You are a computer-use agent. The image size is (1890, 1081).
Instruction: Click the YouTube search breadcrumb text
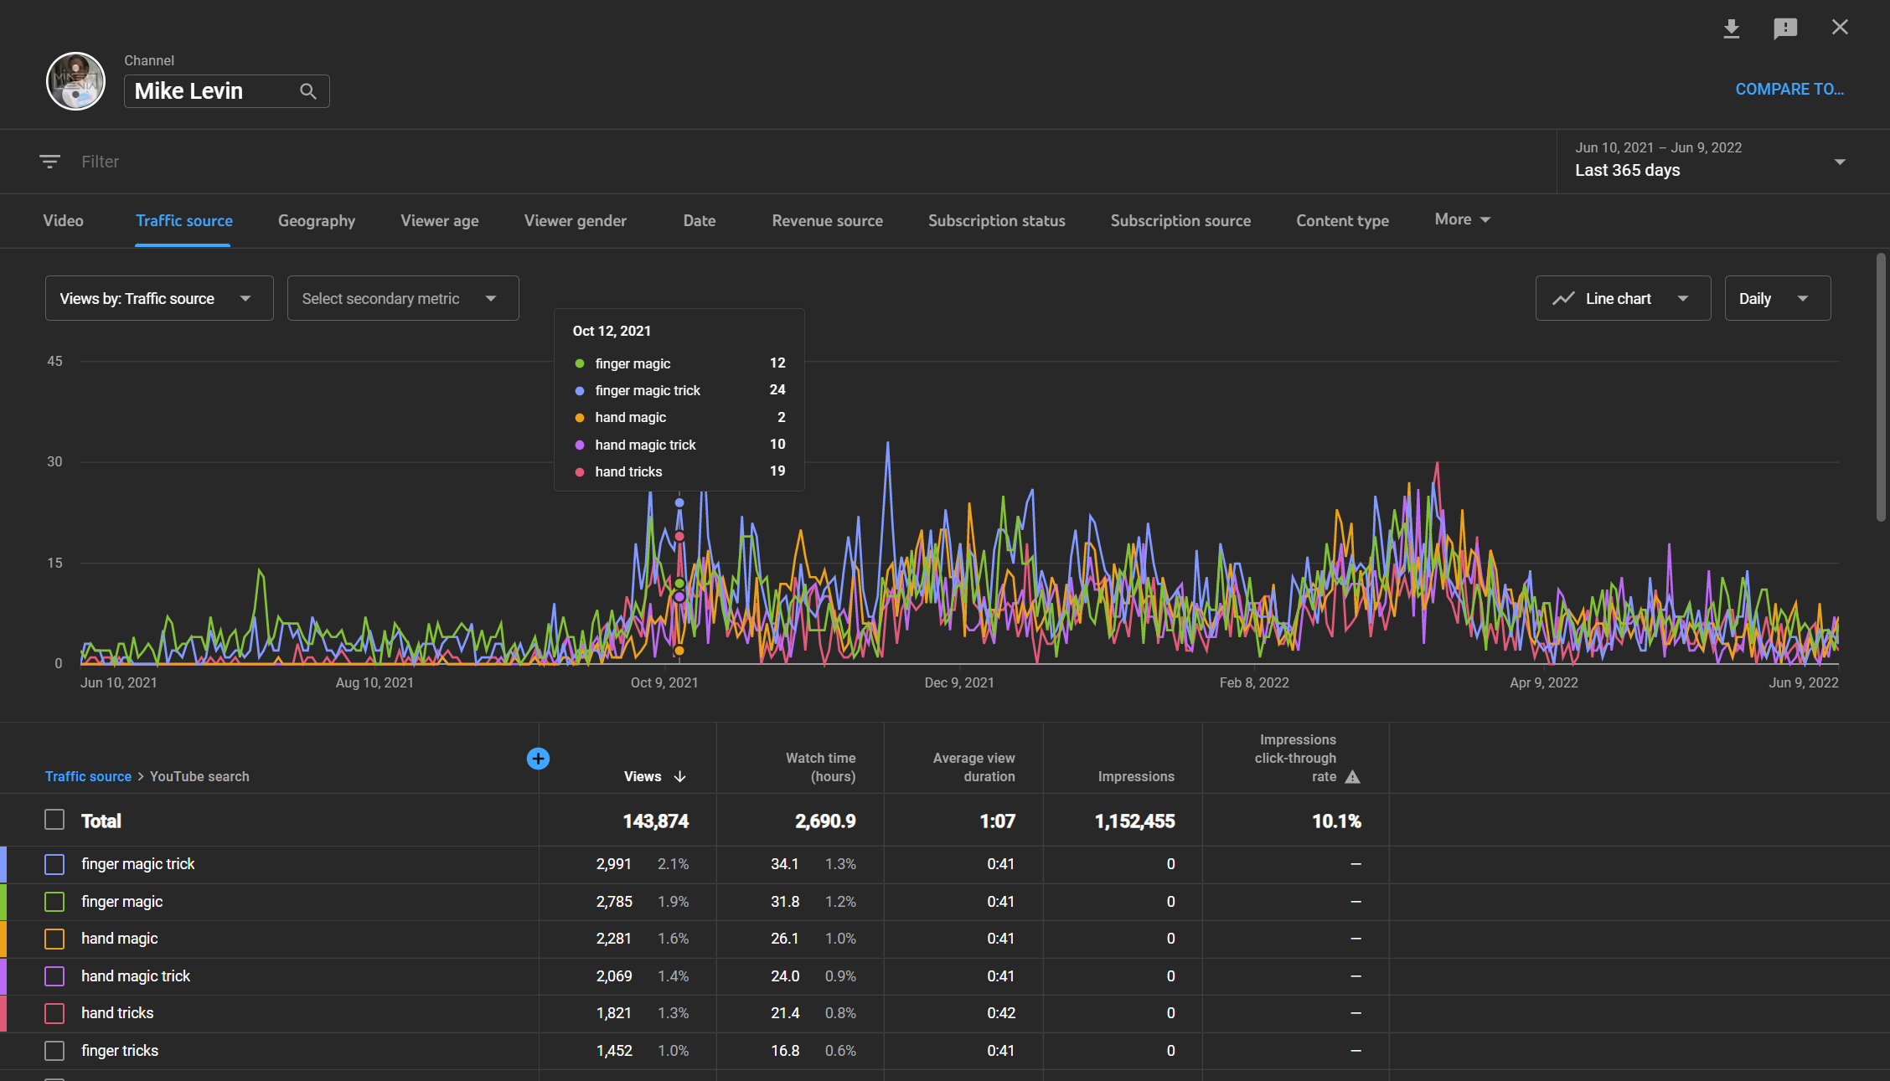coord(199,776)
